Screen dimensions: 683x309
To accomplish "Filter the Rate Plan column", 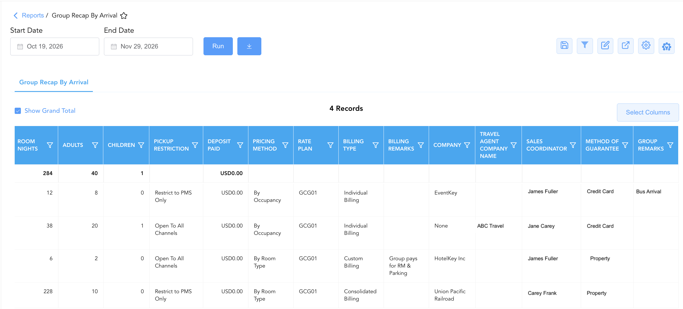I will [330, 145].
